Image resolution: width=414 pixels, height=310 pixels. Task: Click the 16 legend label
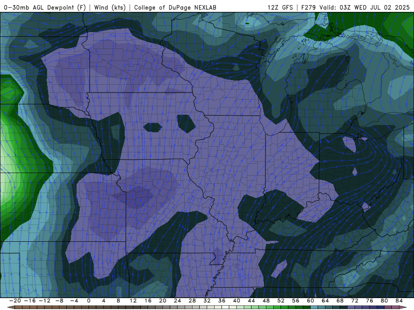148,301
